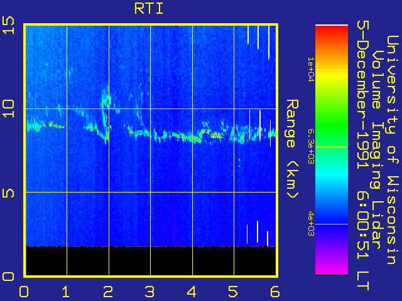The height and width of the screenshot is (301, 402).
Task: Click the 5-December-1991 6:00:51 LT timestamp
Action: point(363,156)
